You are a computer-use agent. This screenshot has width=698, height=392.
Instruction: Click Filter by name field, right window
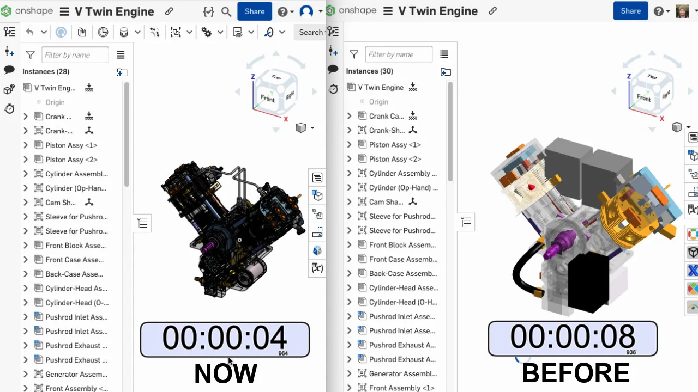(x=399, y=54)
